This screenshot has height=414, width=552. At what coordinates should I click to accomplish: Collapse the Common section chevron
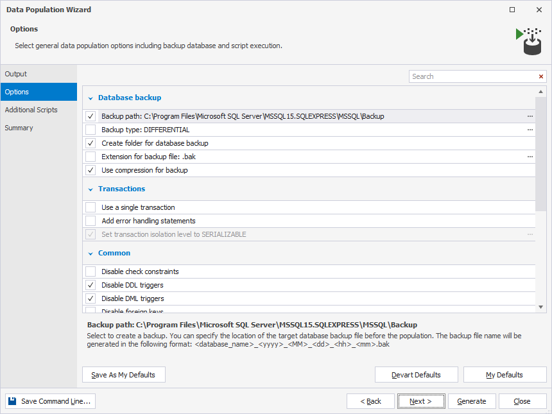(x=91, y=254)
